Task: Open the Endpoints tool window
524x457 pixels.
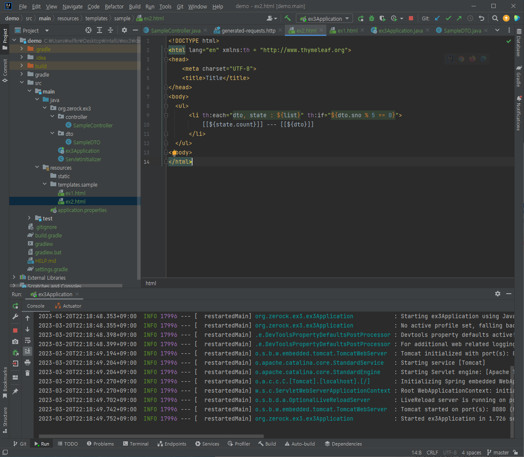Action: [x=172, y=444]
